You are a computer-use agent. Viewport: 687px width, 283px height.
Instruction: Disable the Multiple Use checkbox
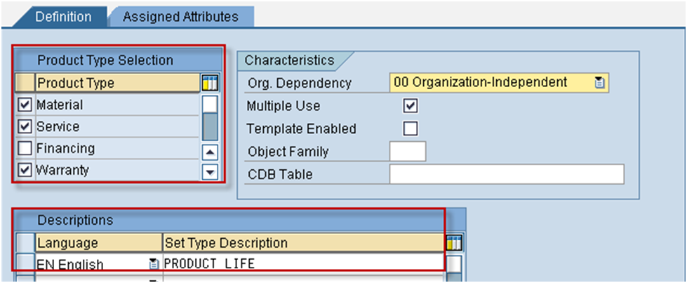click(x=410, y=106)
